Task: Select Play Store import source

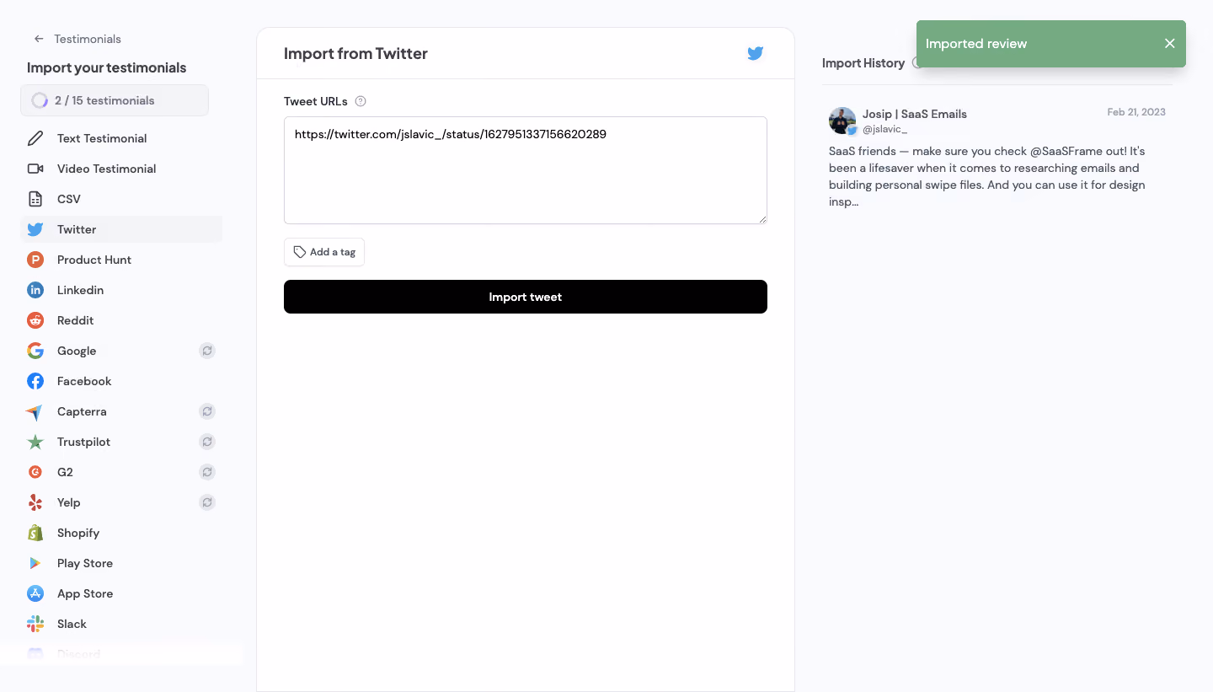Action: click(x=121, y=563)
